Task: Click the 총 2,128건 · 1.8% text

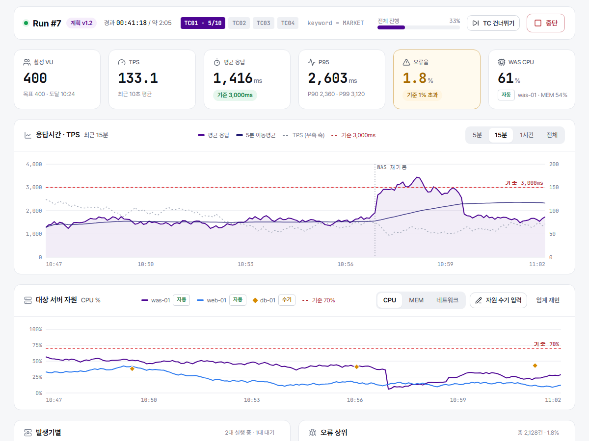Action: tap(538, 433)
